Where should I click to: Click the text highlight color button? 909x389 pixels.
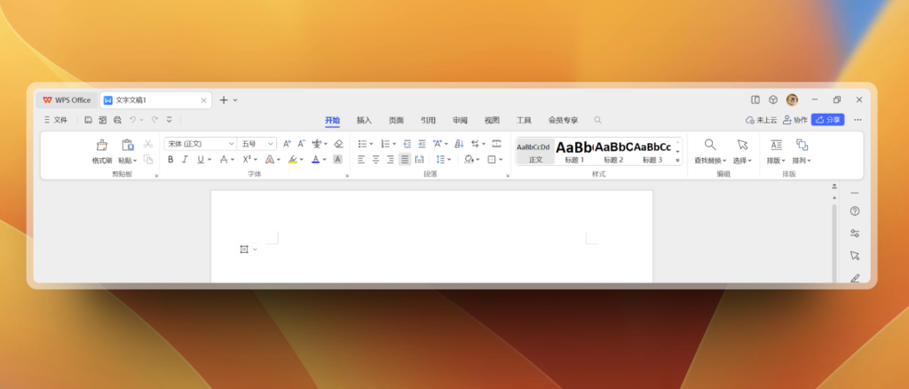click(293, 160)
